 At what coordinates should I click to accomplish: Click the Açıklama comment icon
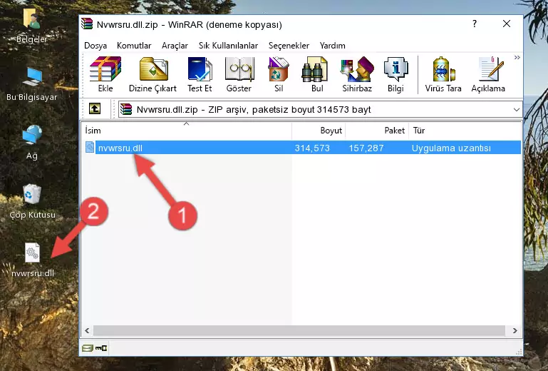[x=491, y=69]
